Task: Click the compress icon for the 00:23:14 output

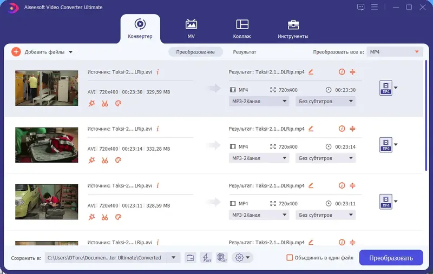Action: coord(352,129)
